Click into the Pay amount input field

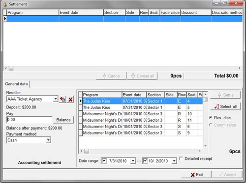point(30,120)
